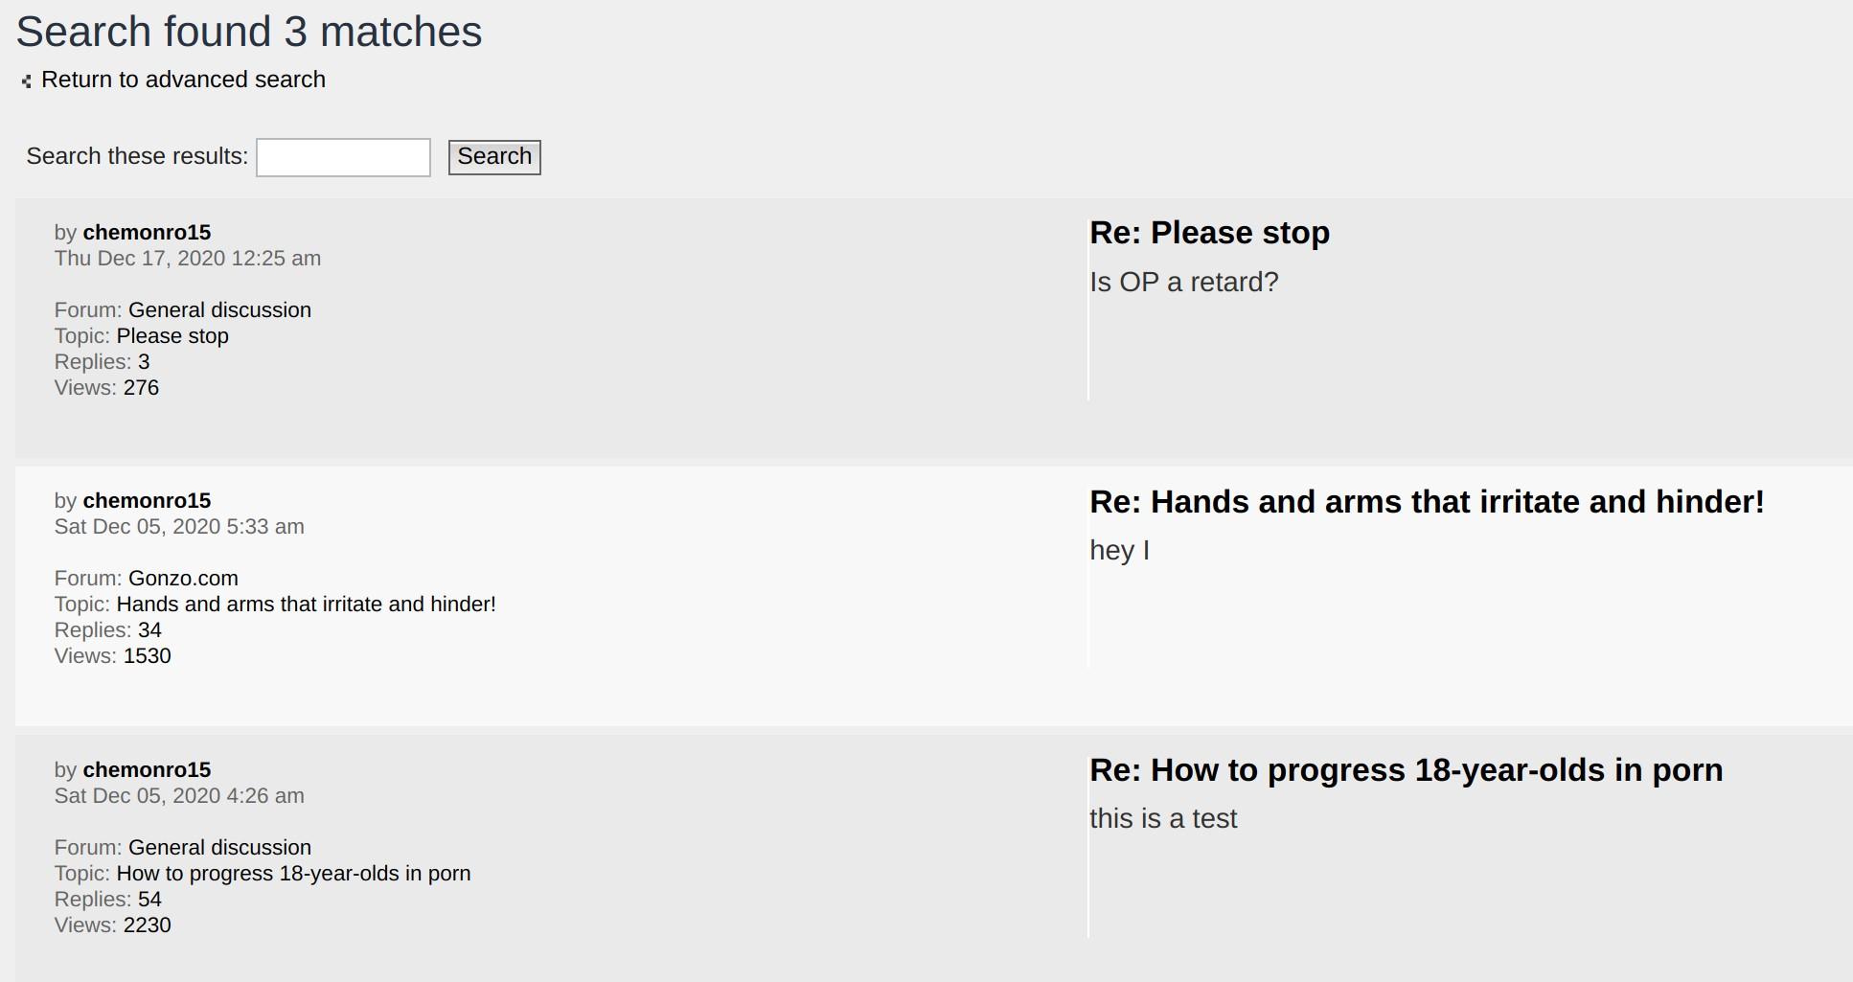Open General discussion forum in third result
This screenshot has height=982, width=1853.
point(219,848)
